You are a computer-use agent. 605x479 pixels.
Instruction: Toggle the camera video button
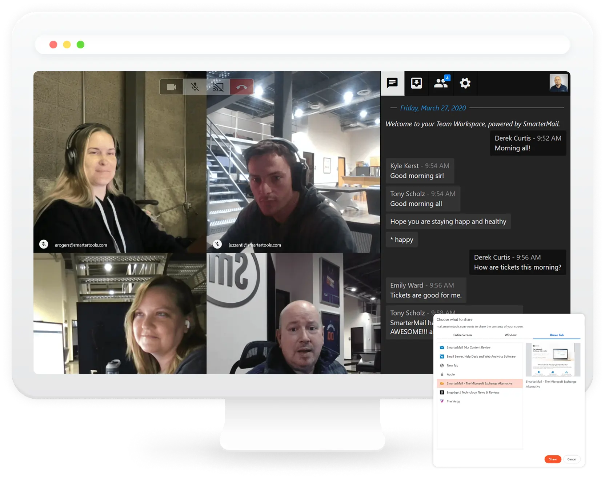171,87
